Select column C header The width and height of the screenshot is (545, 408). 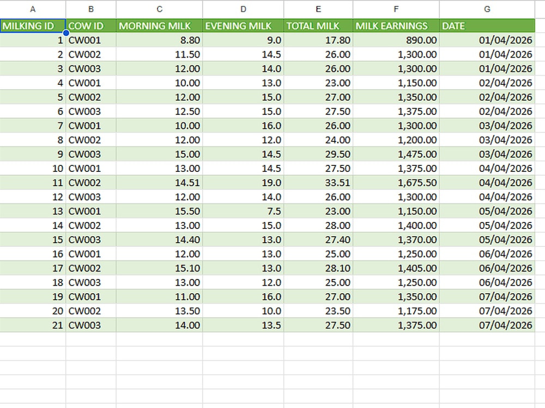pos(159,9)
